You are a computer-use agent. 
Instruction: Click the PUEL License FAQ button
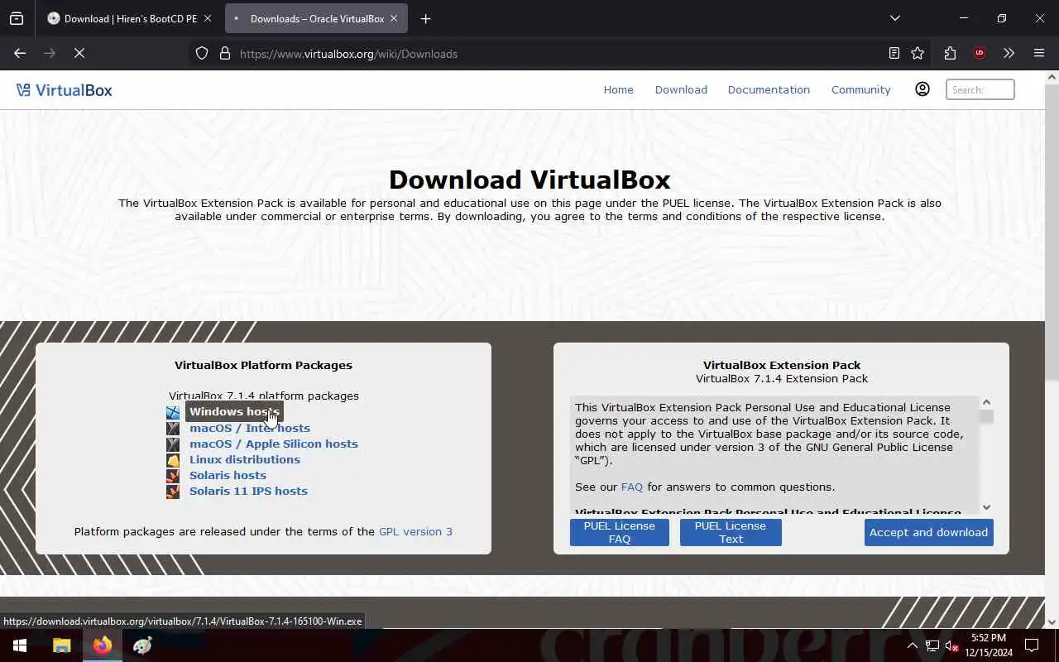point(620,532)
